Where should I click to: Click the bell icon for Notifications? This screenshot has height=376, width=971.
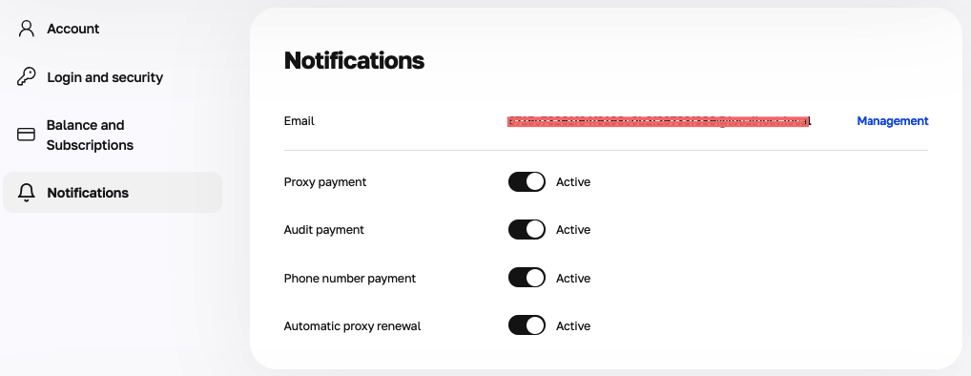point(26,193)
